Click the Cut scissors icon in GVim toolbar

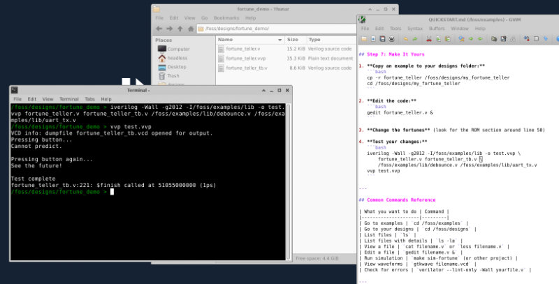(429, 39)
